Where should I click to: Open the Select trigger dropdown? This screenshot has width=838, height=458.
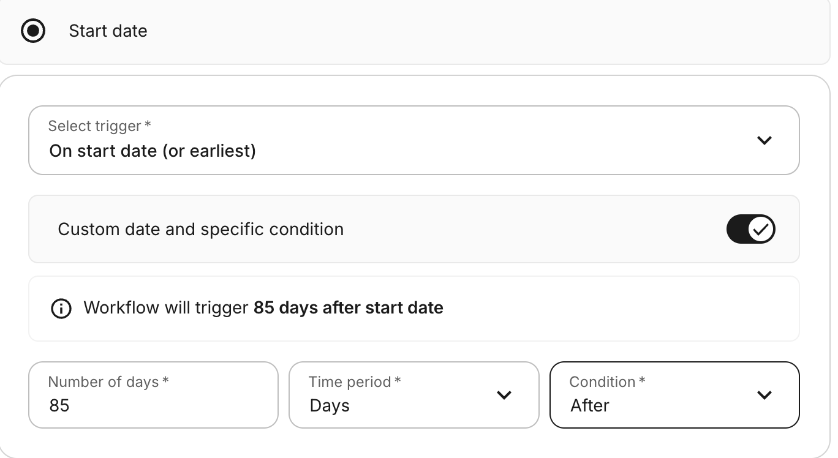pyautogui.click(x=414, y=140)
